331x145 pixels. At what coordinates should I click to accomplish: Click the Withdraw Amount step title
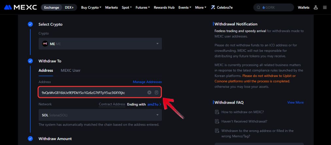(x=55, y=139)
